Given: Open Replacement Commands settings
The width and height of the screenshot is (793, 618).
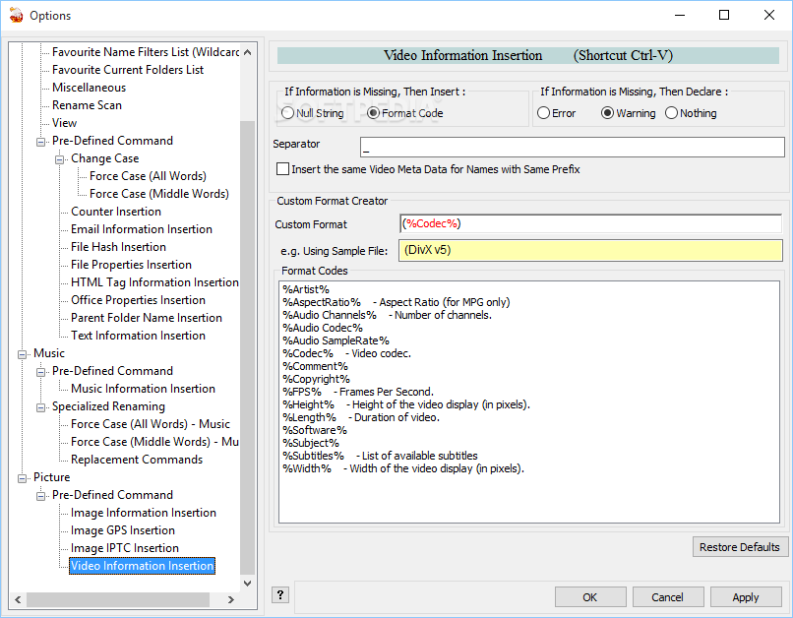Looking at the screenshot, I should click(x=137, y=460).
